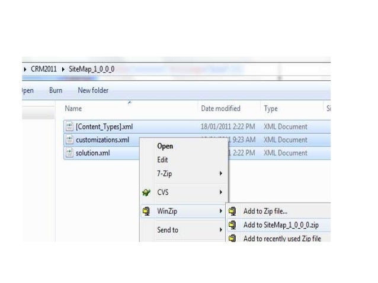
Task: Click the icon beside Add to Zip file
Action: (x=232, y=211)
